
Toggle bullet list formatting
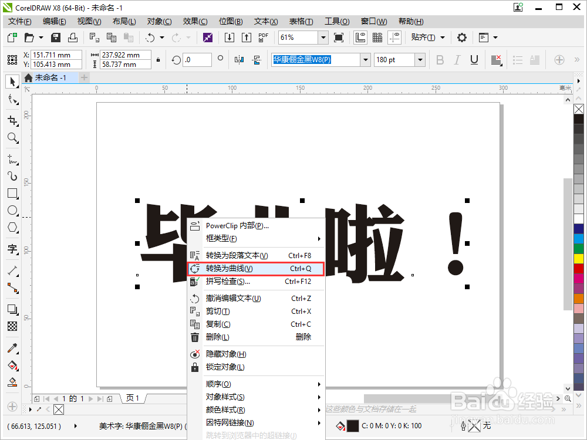coord(518,60)
